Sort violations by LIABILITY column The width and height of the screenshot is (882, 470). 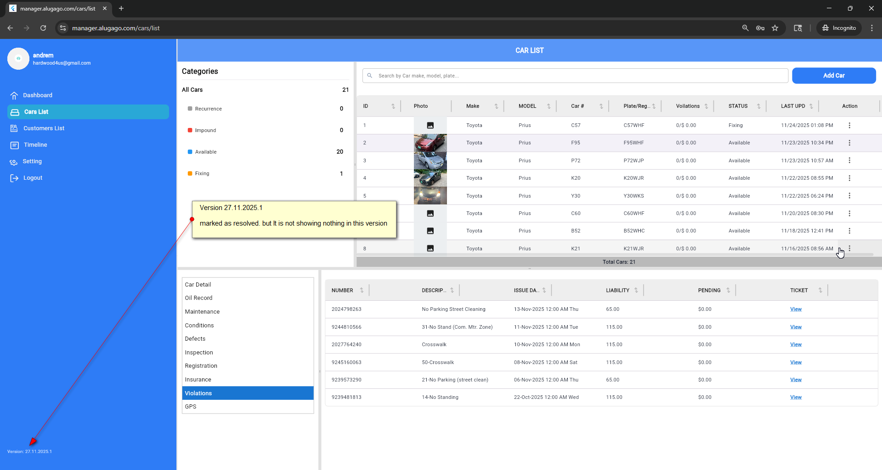click(x=636, y=290)
